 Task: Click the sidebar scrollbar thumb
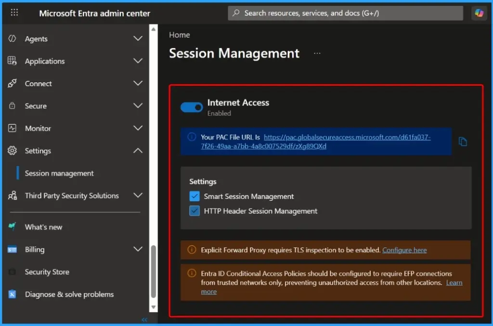point(153,272)
